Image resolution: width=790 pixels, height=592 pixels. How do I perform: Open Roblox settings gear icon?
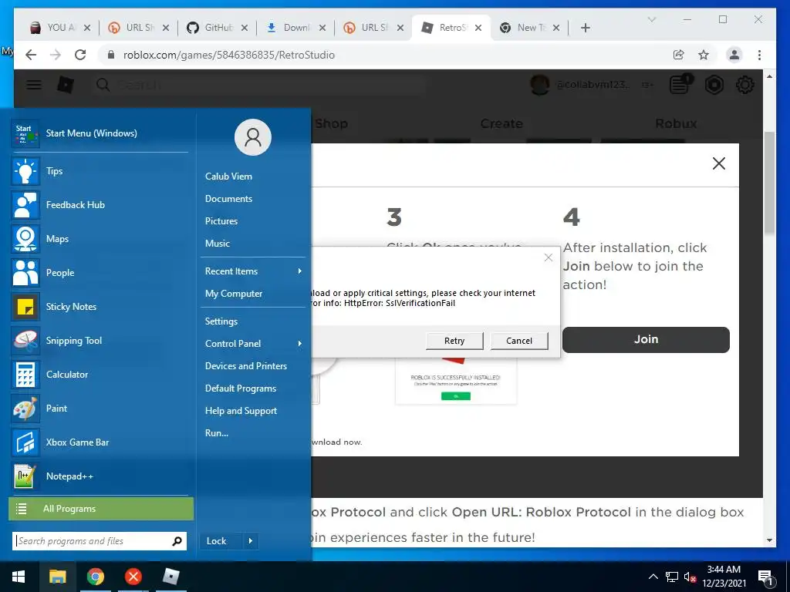coord(744,85)
